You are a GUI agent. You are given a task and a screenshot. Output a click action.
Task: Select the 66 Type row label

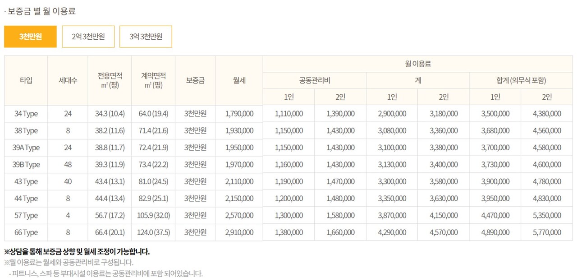pos(26,232)
